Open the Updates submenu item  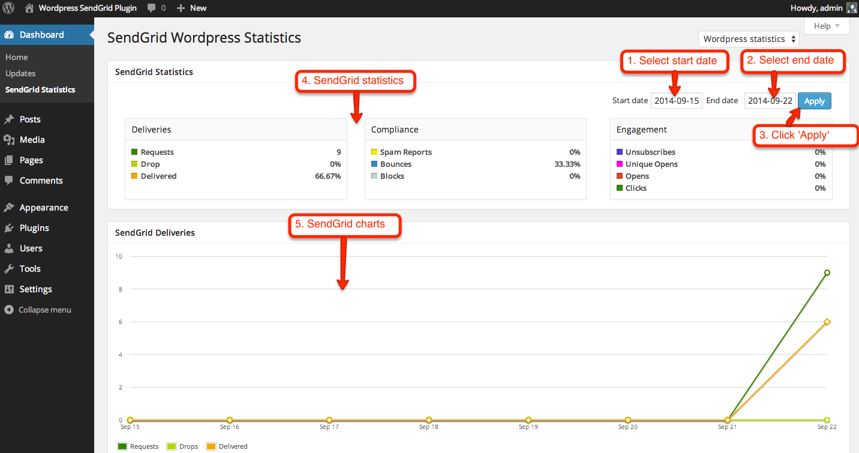[x=20, y=73]
